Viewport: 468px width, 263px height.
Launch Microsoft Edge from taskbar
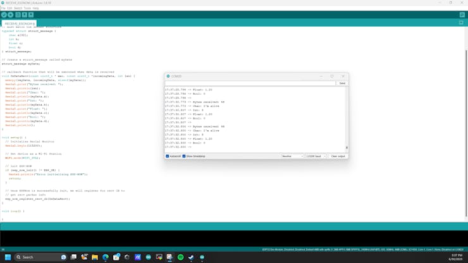[x=106, y=257]
